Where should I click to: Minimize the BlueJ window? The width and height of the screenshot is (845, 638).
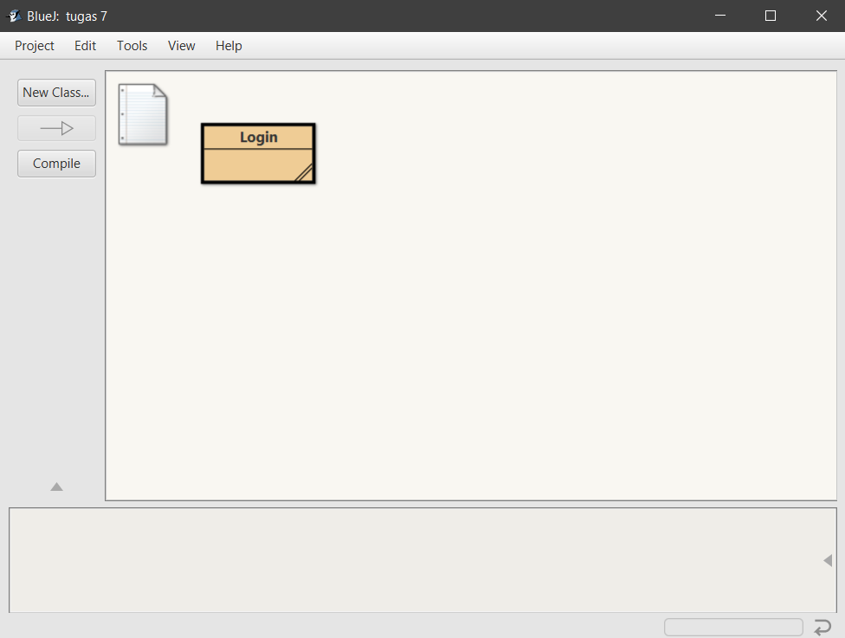click(720, 16)
